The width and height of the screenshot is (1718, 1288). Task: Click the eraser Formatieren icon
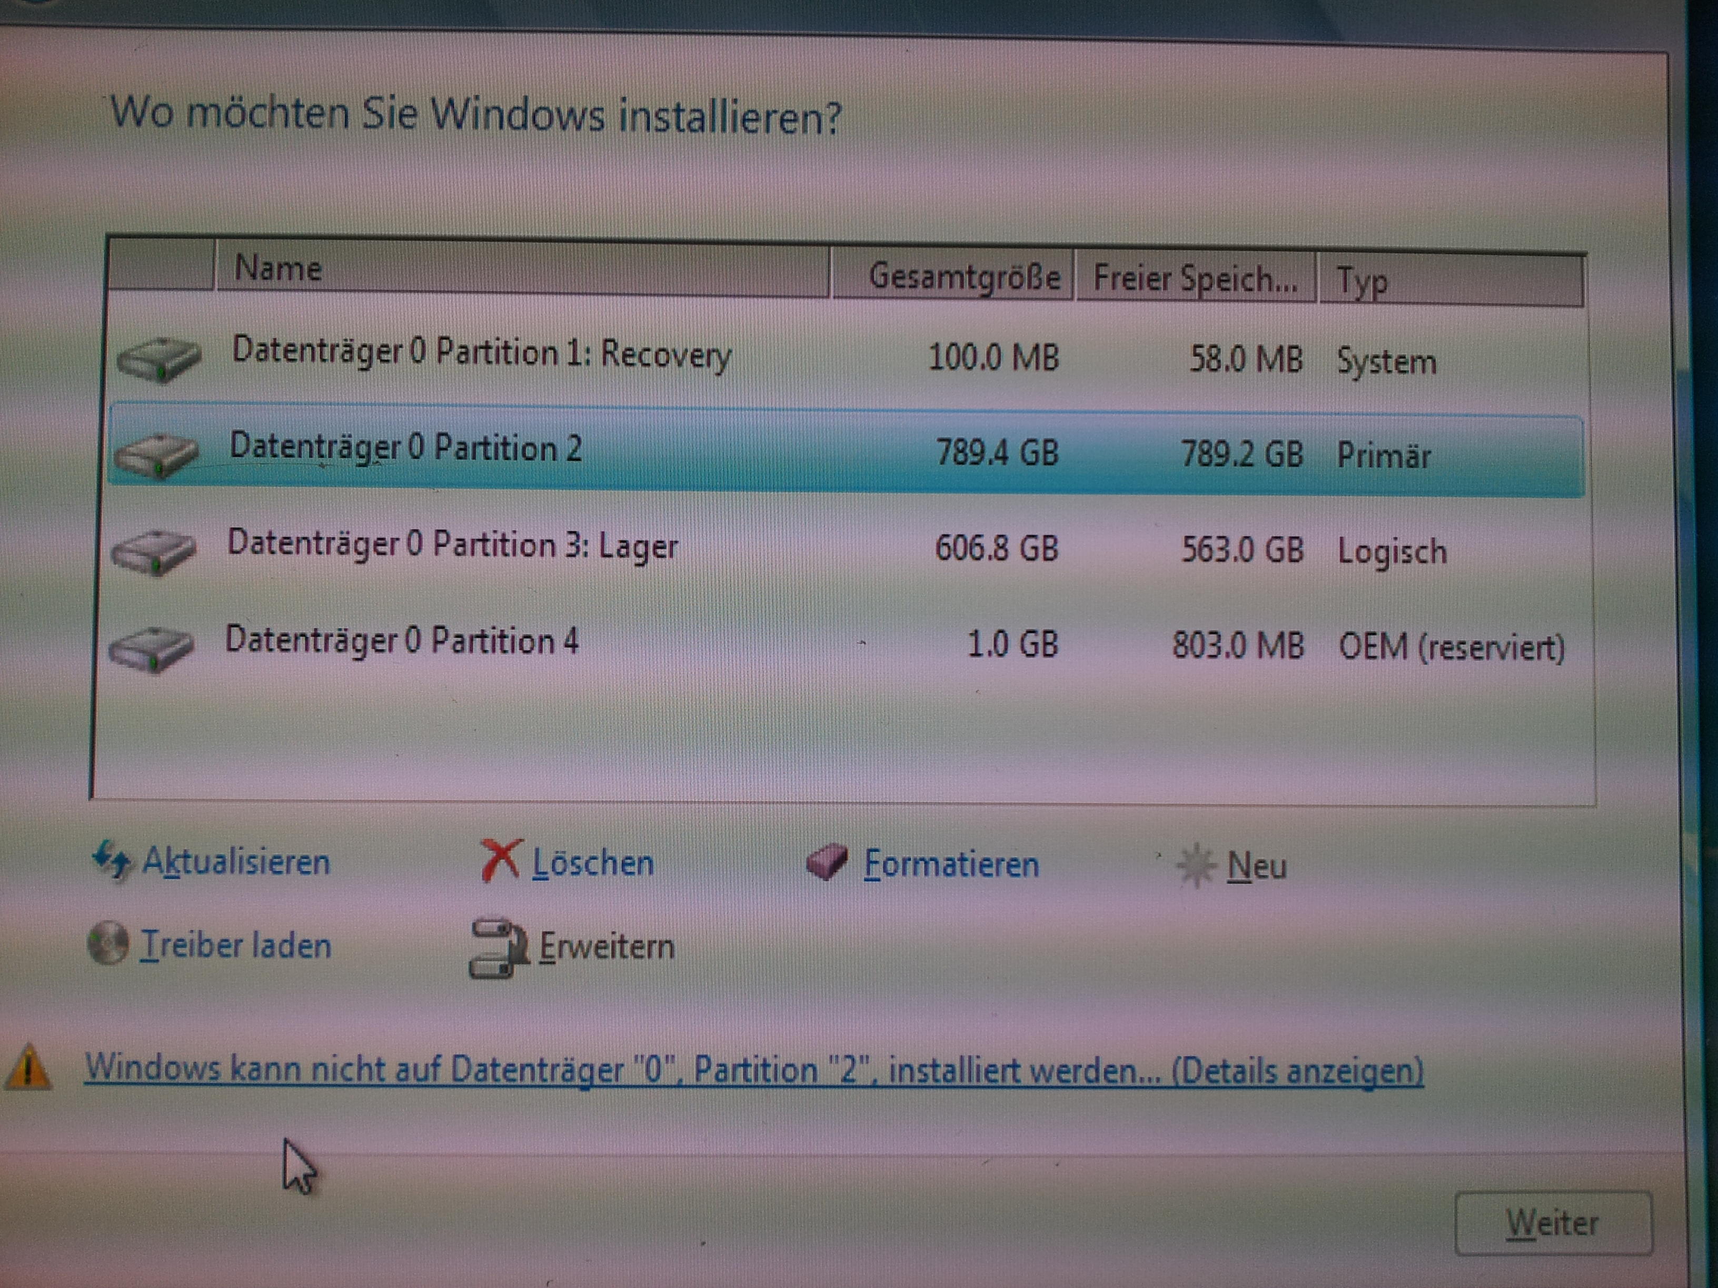pos(827,862)
